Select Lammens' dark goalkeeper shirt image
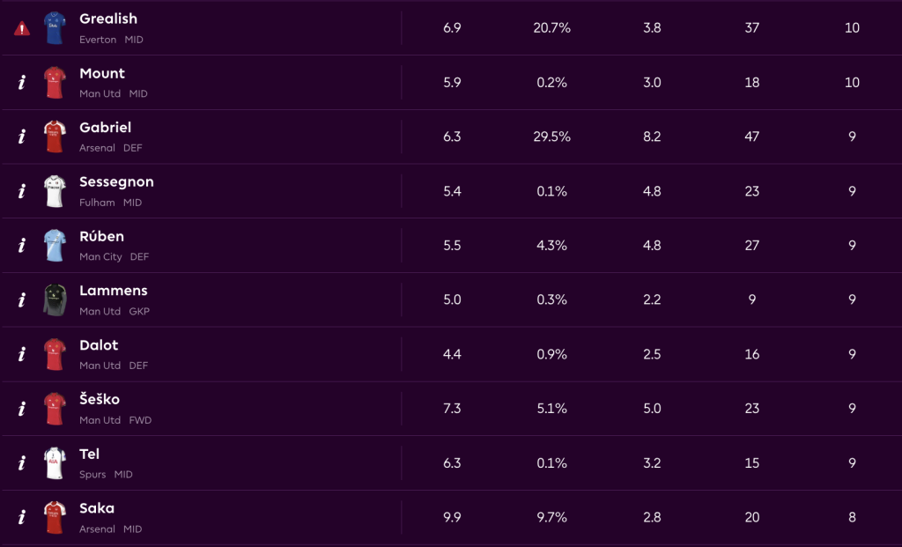Image resolution: width=902 pixels, height=547 pixels. [55, 300]
